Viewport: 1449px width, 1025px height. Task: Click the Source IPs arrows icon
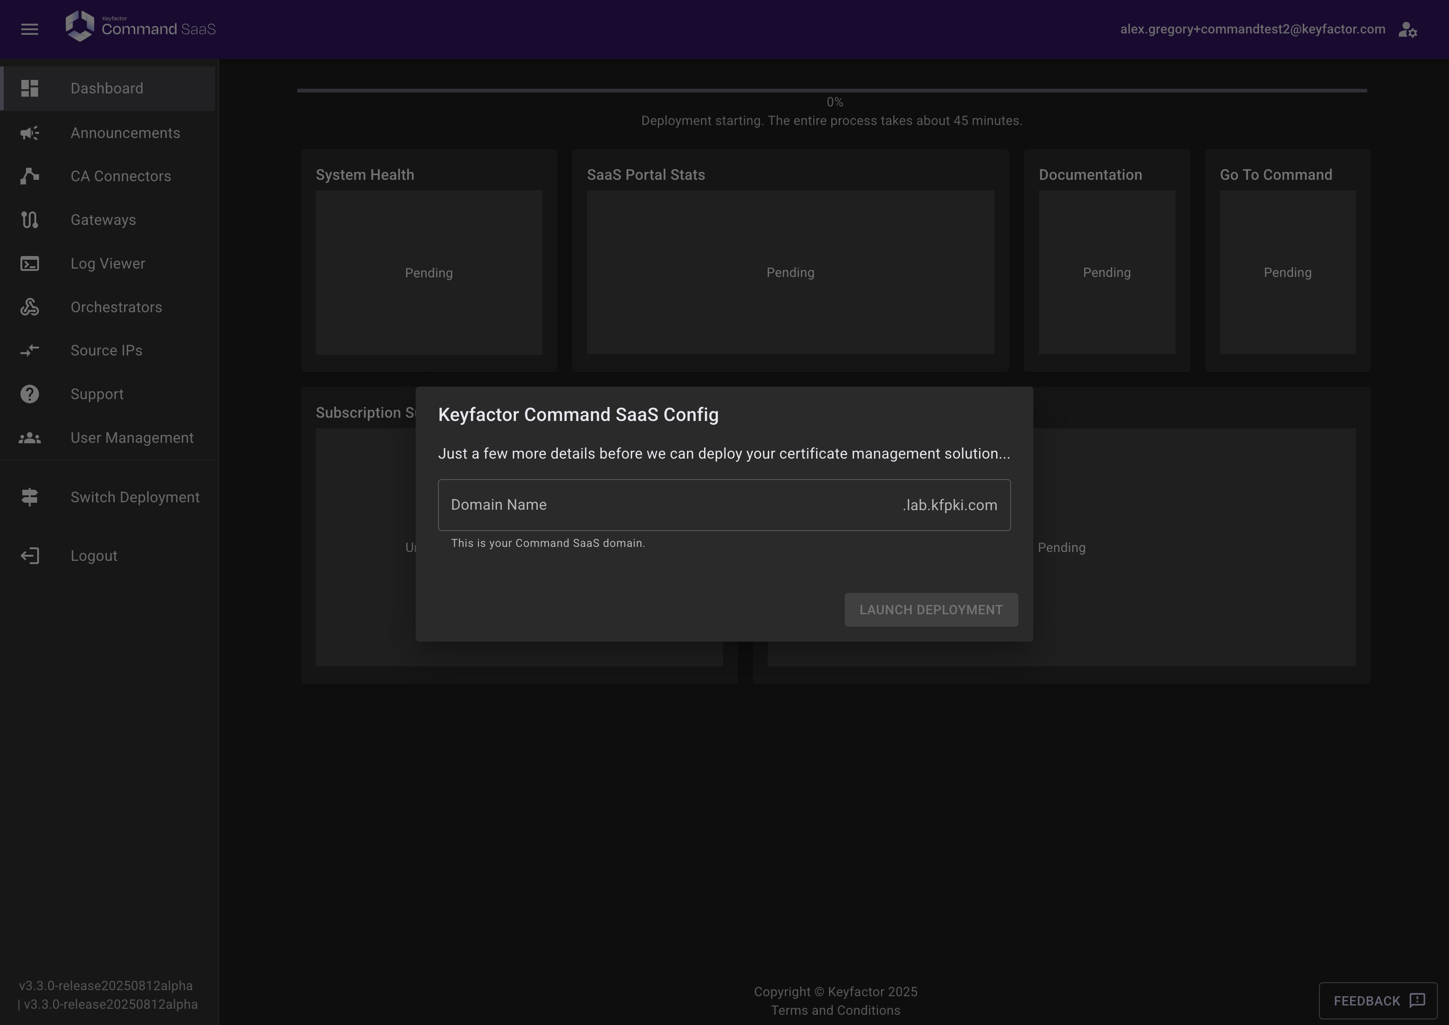30,350
